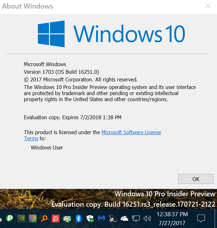Open Windows Defender shield tray icon
Viewport: 217px width, 228px height.
coord(90,218)
